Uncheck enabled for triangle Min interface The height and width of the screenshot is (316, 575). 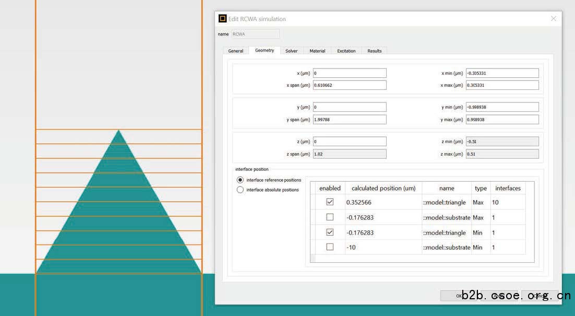330,232
